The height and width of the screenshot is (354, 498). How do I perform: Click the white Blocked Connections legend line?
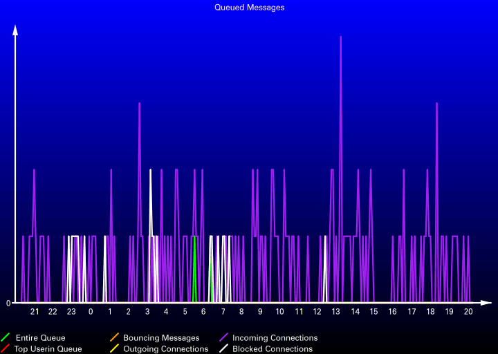pos(223,349)
